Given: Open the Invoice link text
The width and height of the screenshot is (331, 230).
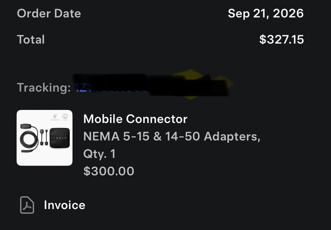Looking at the screenshot, I should pyautogui.click(x=65, y=205).
